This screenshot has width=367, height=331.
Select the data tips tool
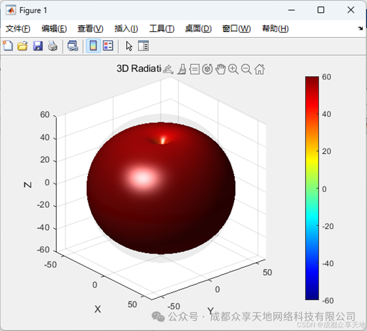coord(194,69)
